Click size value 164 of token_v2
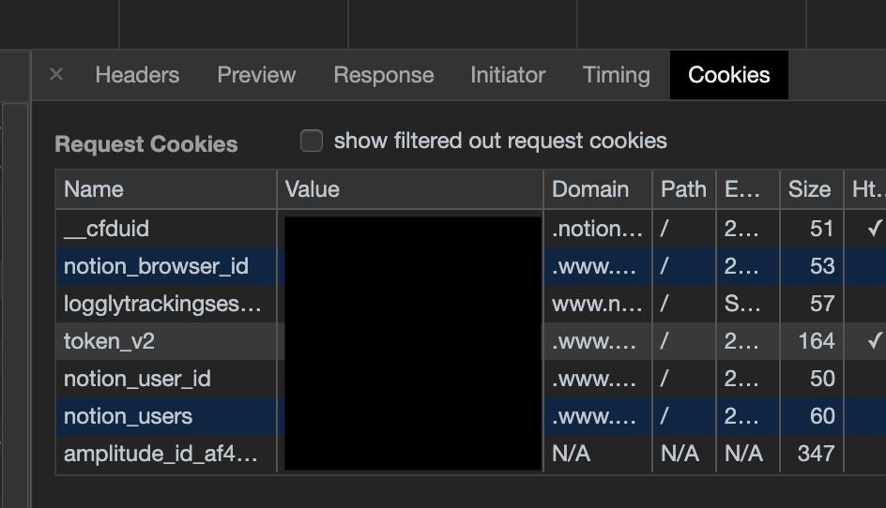Viewport: 886px width, 508px height. 816,341
